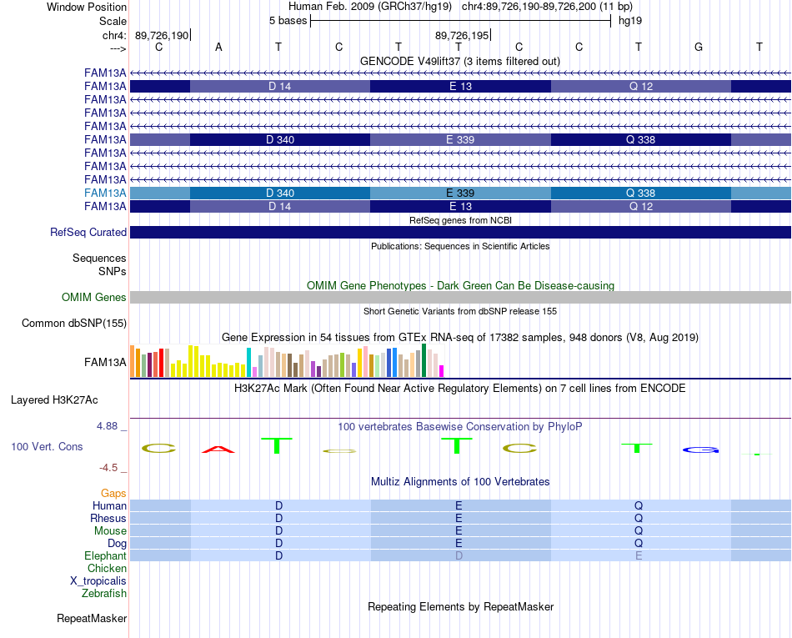Click the blue G PhyloP logo letter
Viewport: 792px width, 638px height.
click(700, 450)
